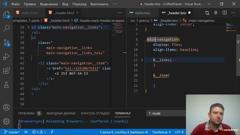This screenshot has width=240, height=135.
Task: Click 'src' in right breadcrumb
Action: tap(133, 21)
